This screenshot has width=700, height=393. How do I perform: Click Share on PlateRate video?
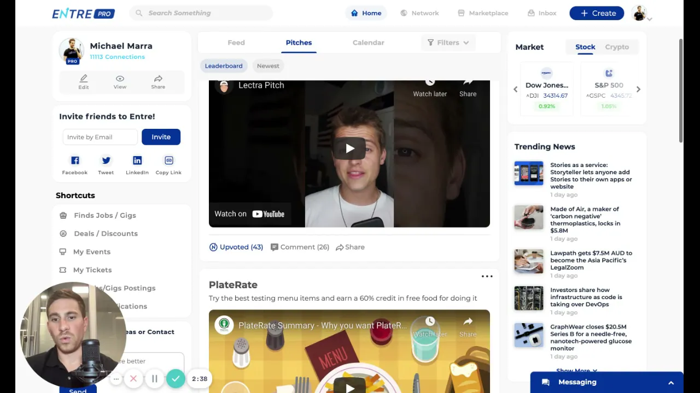pyautogui.click(x=468, y=326)
